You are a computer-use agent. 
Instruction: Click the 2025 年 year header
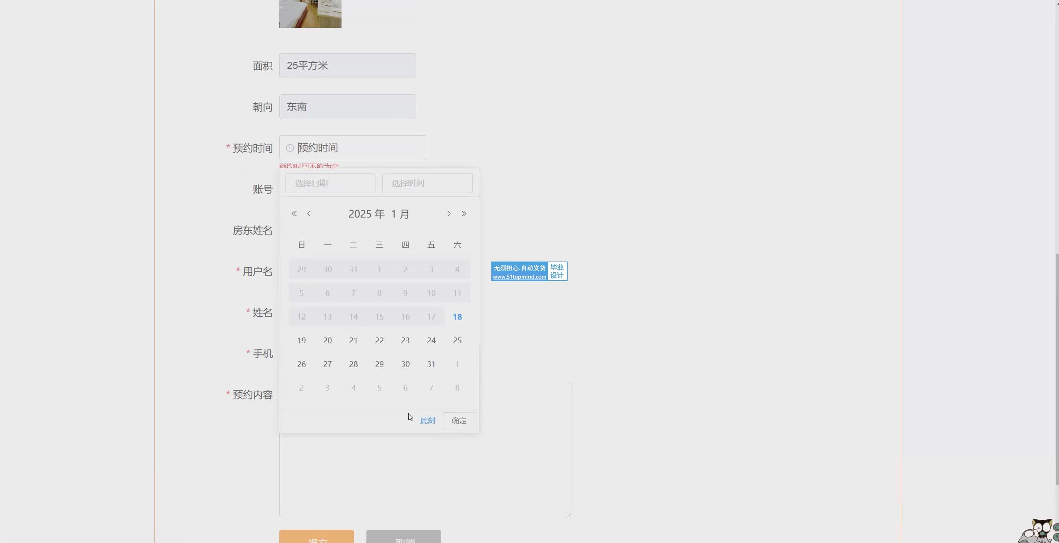366,214
